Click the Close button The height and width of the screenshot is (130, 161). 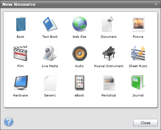pyautogui.click(x=145, y=123)
